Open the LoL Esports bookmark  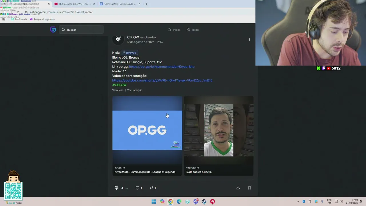19,19
